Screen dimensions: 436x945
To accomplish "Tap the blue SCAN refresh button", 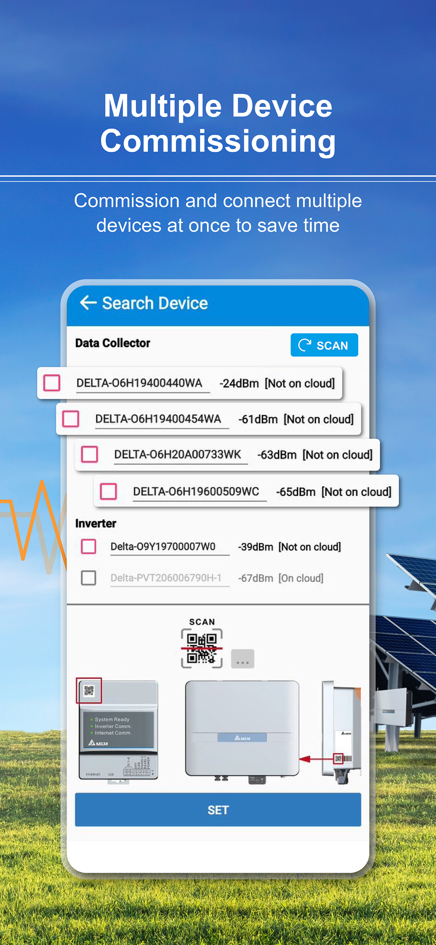I will pos(324,345).
